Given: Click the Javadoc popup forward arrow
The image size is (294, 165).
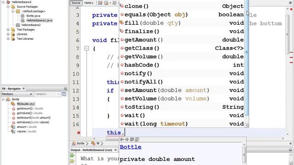Looking at the screenshot, I should [127, 139].
